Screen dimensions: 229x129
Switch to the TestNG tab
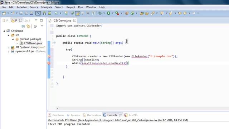coord(131,115)
